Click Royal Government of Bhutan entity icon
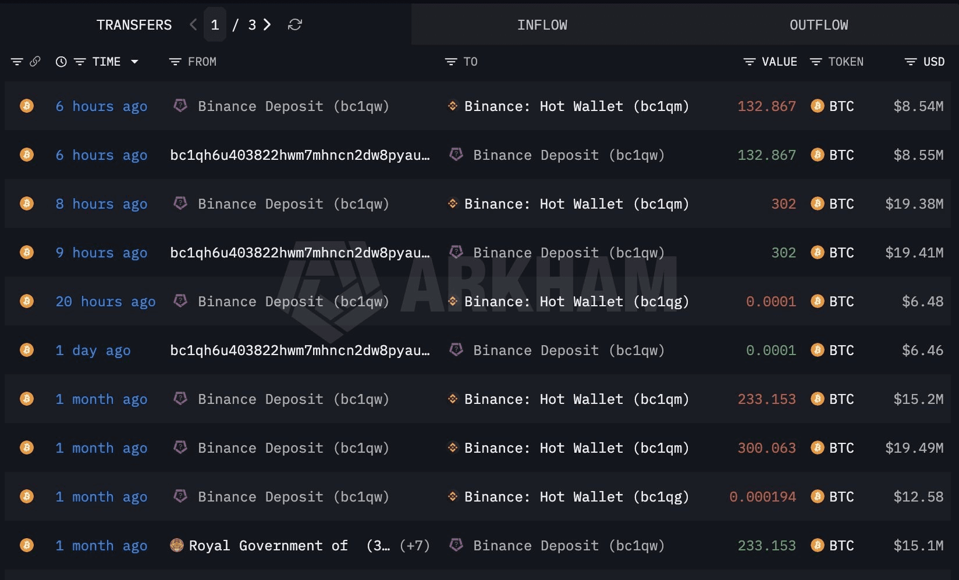Image resolution: width=959 pixels, height=580 pixels. click(176, 545)
